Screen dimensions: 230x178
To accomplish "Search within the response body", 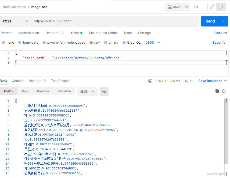I will [224, 91].
